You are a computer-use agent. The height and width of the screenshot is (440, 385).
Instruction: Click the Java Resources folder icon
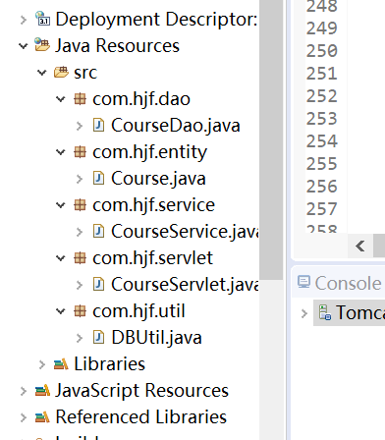tap(42, 45)
